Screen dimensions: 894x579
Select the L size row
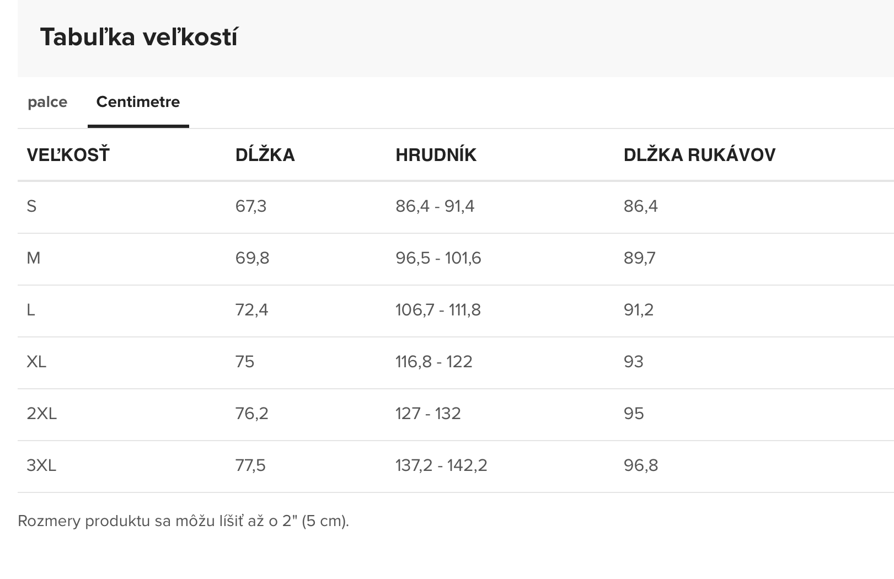coord(456,310)
